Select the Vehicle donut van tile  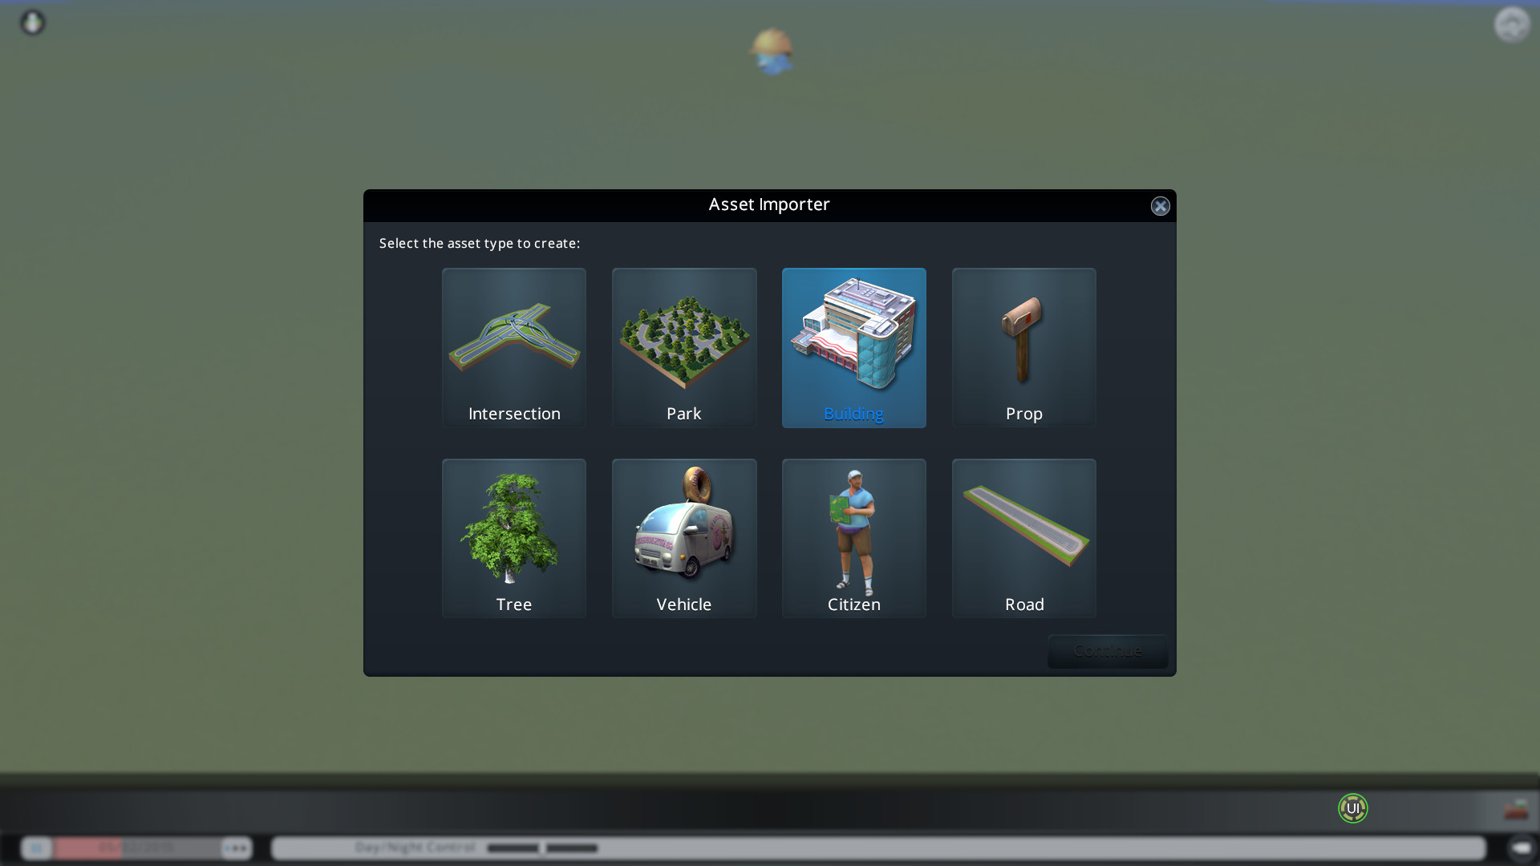tap(684, 538)
